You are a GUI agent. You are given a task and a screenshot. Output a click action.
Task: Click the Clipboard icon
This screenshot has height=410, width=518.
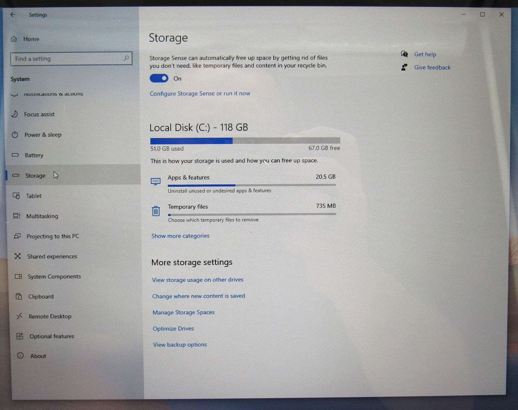click(x=19, y=296)
